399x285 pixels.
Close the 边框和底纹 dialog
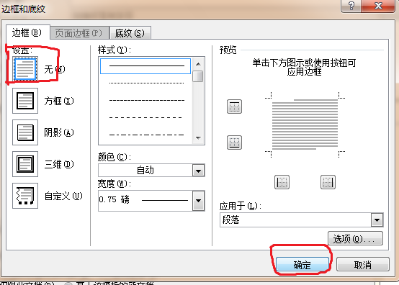coord(378,6)
